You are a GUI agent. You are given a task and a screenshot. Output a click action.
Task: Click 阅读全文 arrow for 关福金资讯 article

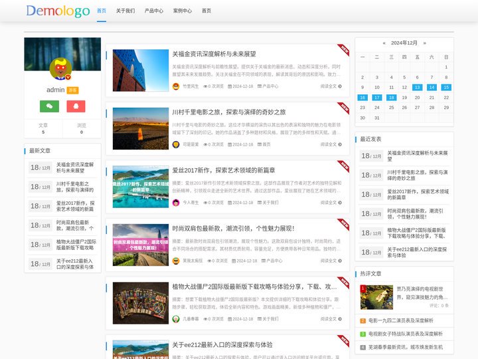(x=331, y=86)
